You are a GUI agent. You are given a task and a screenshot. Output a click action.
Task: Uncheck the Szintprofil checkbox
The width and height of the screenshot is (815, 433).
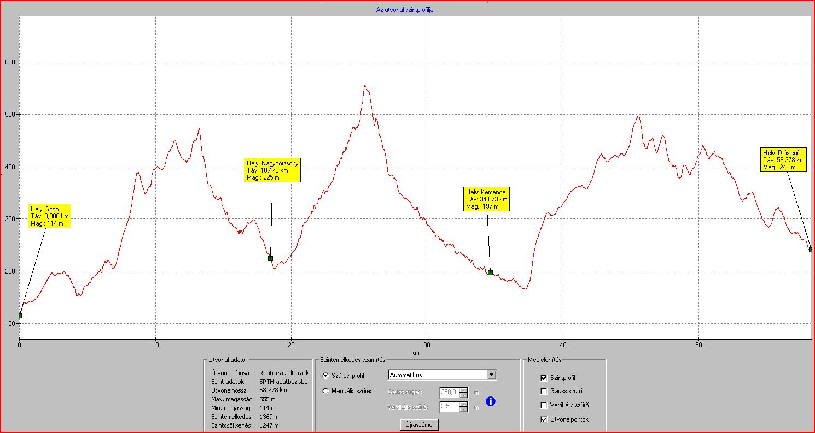pos(544,377)
